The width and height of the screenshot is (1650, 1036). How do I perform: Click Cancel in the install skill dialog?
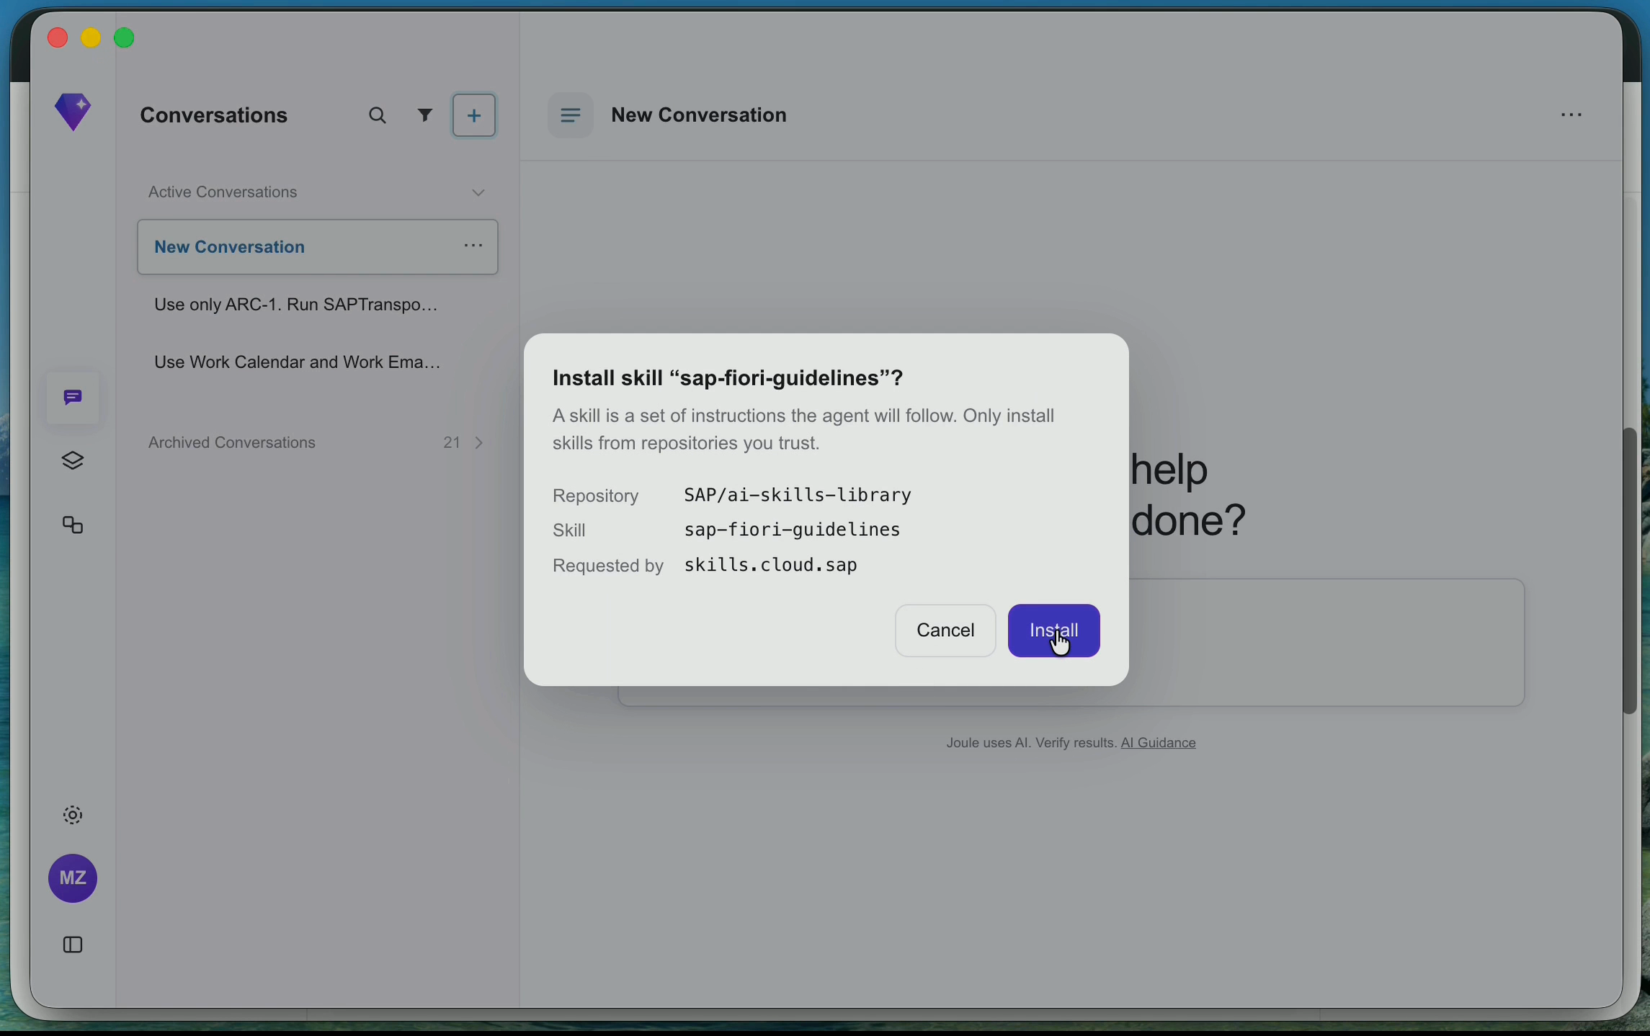pyautogui.click(x=945, y=630)
